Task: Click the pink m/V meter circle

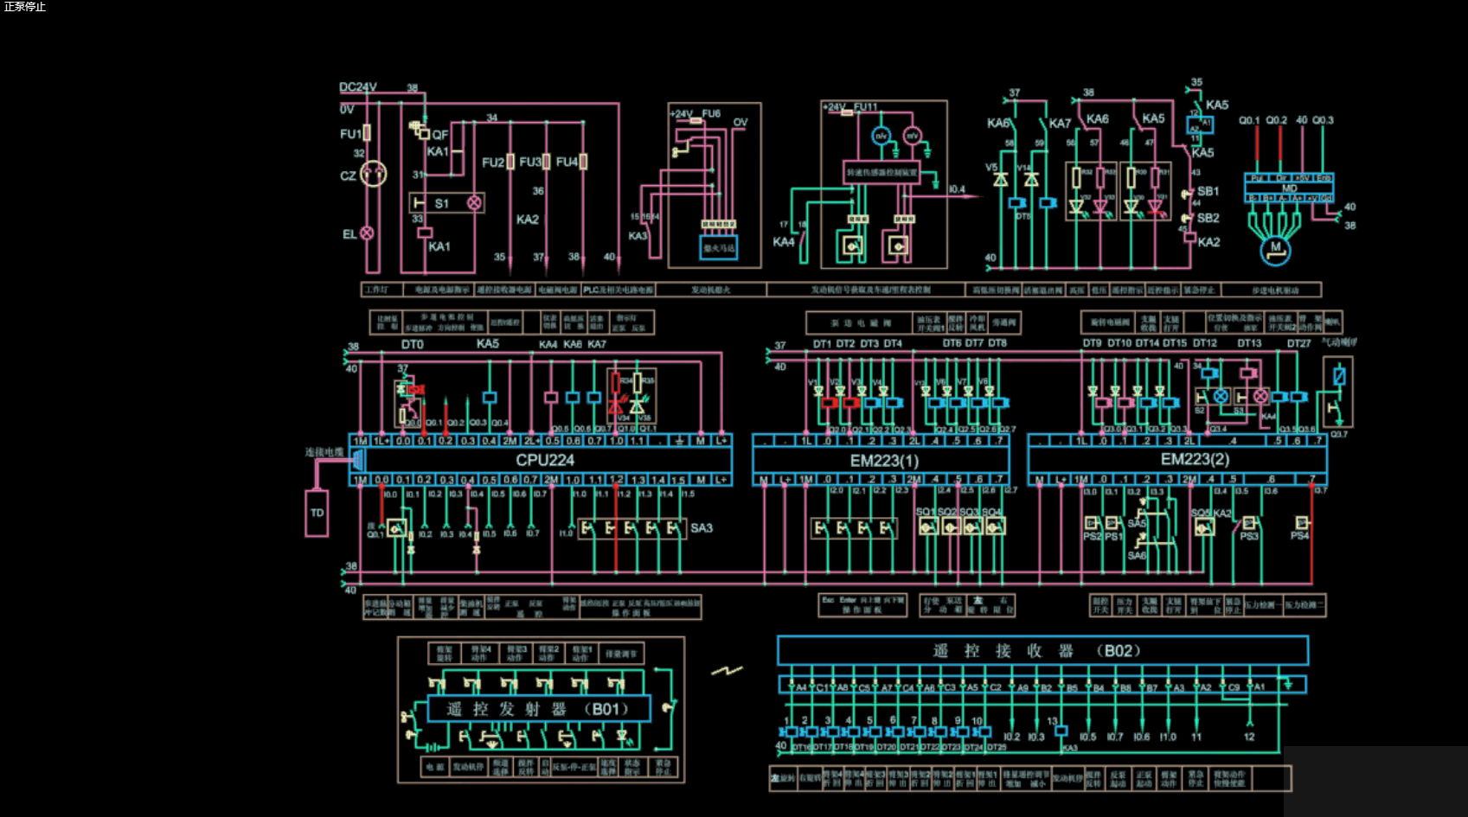Action: [x=913, y=136]
